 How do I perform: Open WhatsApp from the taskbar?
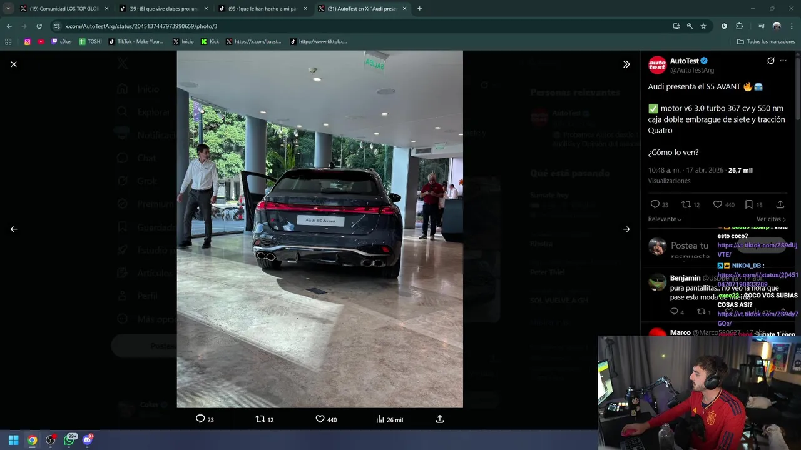(69, 440)
